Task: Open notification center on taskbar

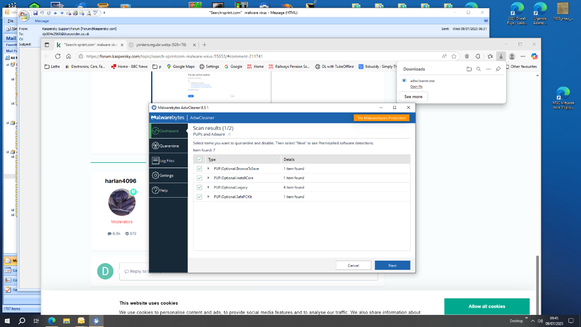Action: coord(570,321)
